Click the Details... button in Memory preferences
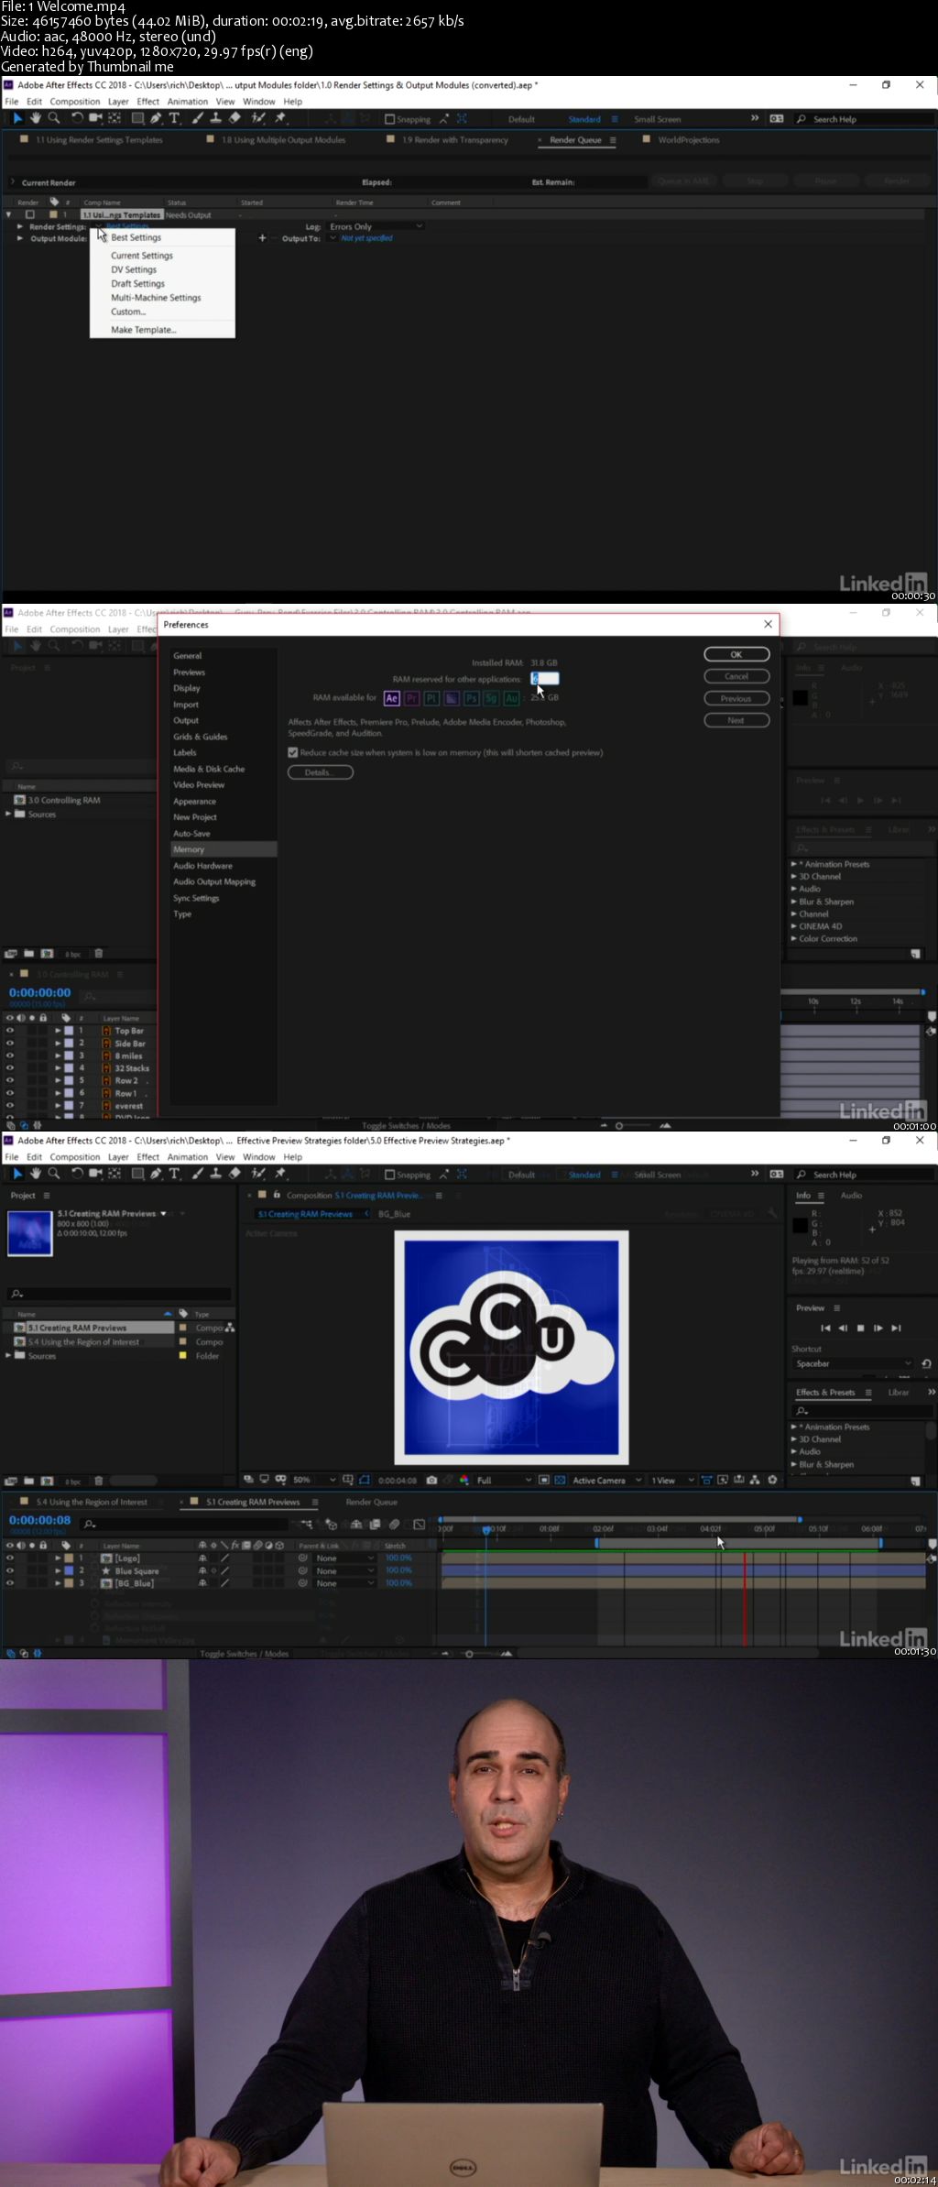Image resolution: width=938 pixels, height=2187 pixels. [321, 772]
